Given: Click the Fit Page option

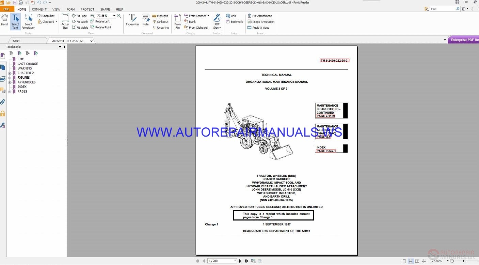Looking at the screenshot, I should tap(79, 16).
